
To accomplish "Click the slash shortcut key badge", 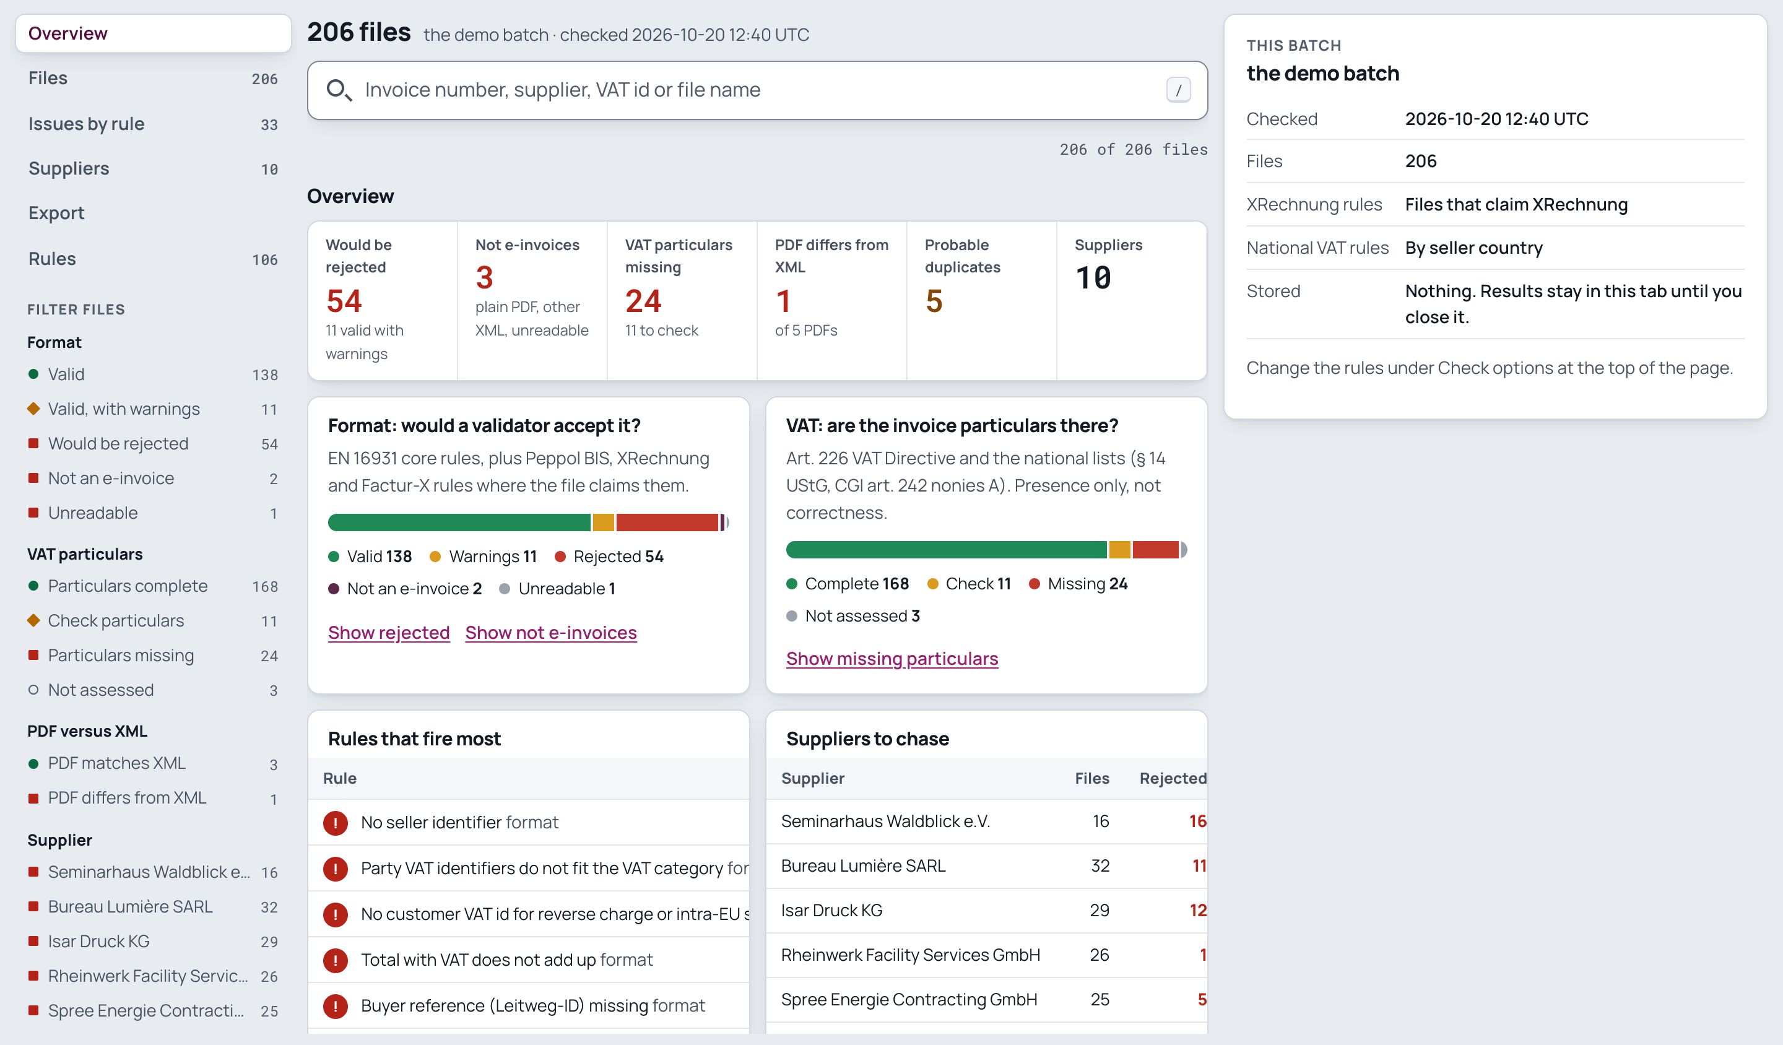I will click(1178, 90).
